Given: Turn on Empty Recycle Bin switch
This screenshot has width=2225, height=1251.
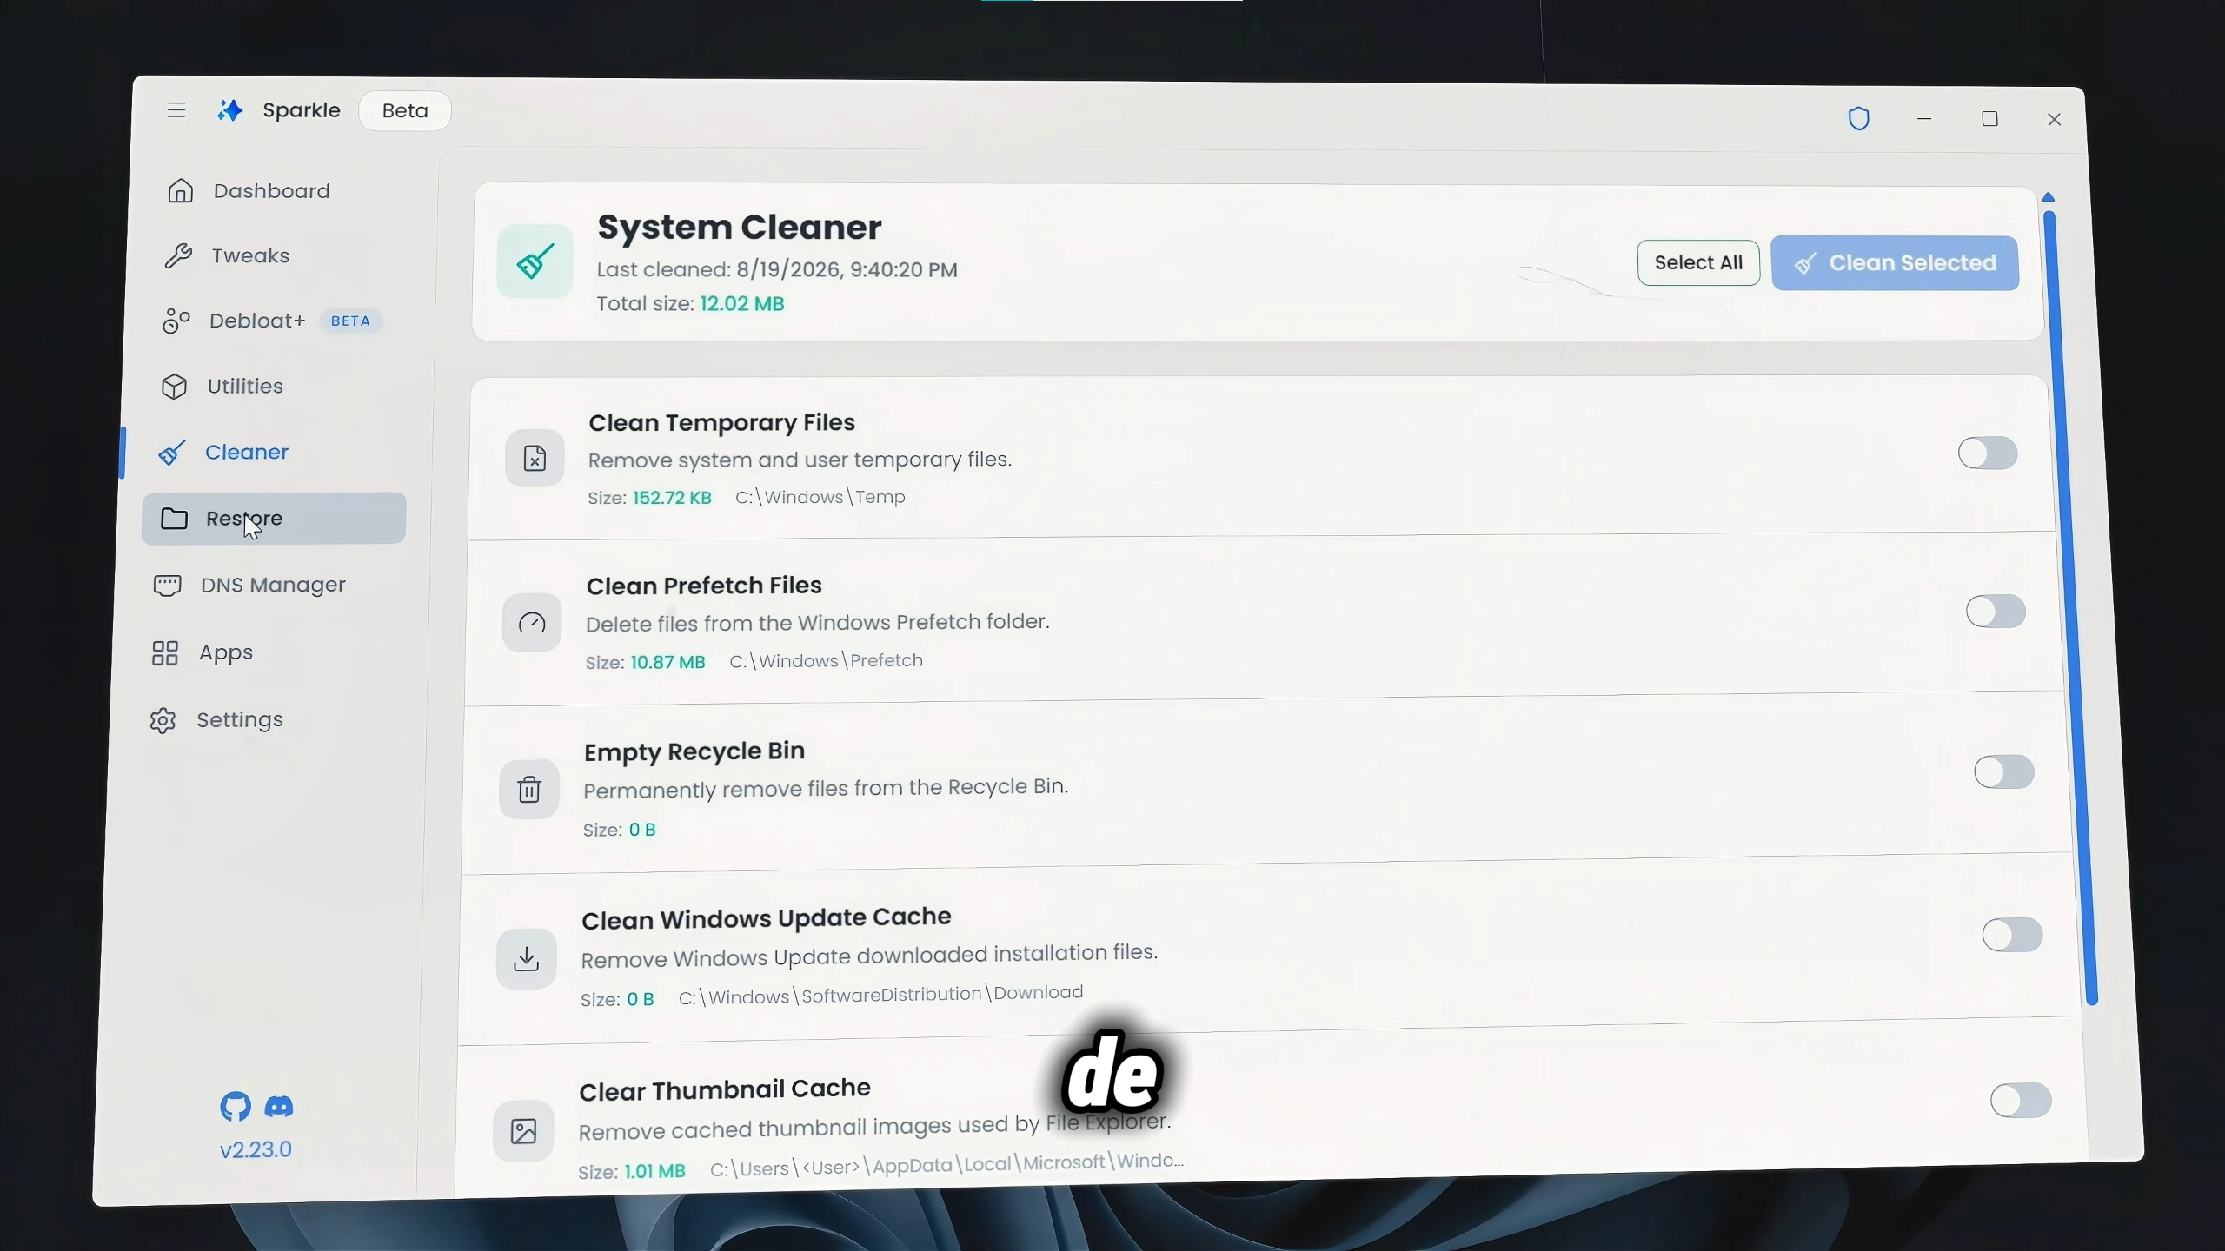Looking at the screenshot, I should pos(2003,771).
